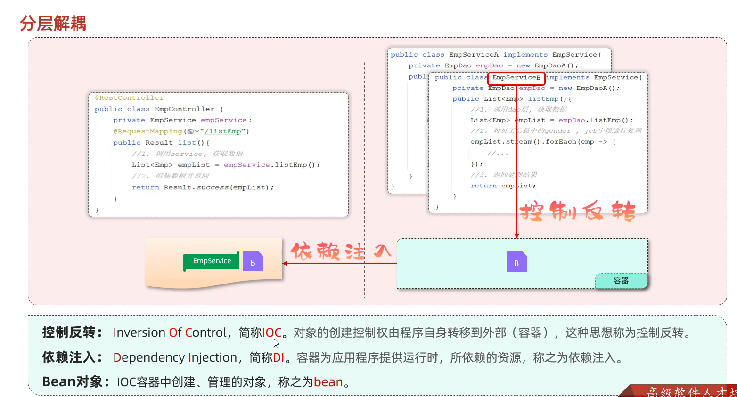Click the red 高级软件人才 corner banner
Screen dimensions: 737x397
click(688, 391)
